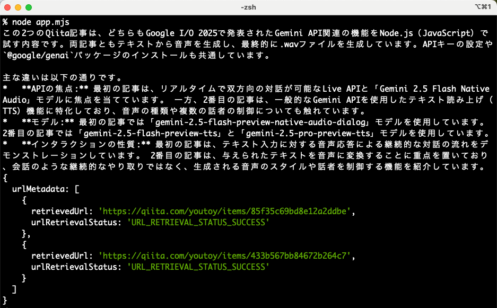
Task: Click the "-zsh" window title
Action: click(248, 7)
